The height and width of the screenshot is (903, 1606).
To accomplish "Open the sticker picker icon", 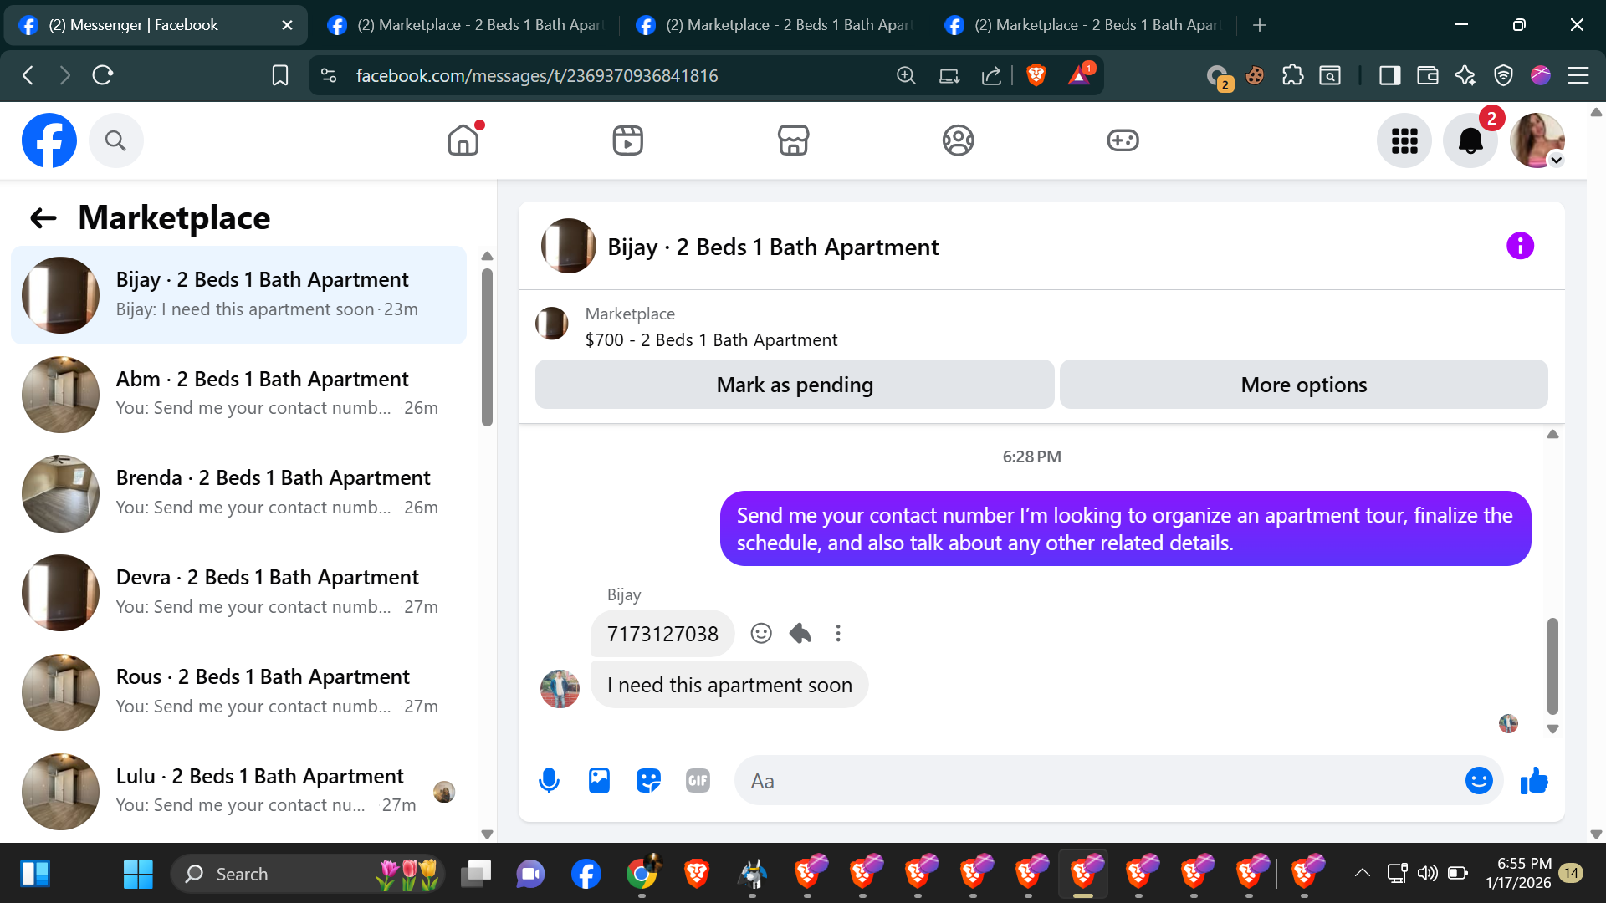I will pos(648,781).
